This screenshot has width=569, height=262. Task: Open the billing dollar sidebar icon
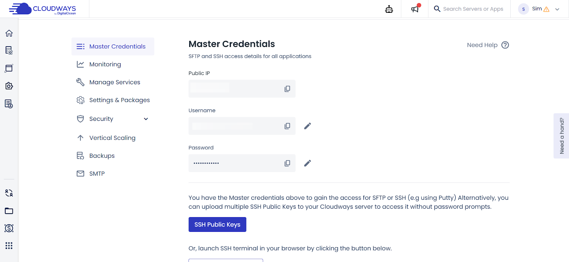[9, 228]
